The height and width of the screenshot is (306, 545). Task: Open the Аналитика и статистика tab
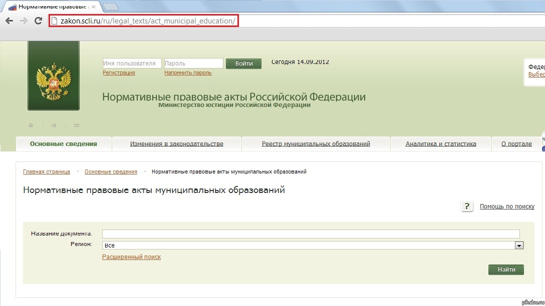coord(440,143)
